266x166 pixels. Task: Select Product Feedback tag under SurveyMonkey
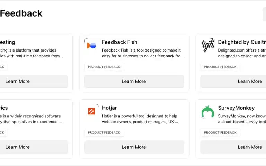(x=220, y=133)
